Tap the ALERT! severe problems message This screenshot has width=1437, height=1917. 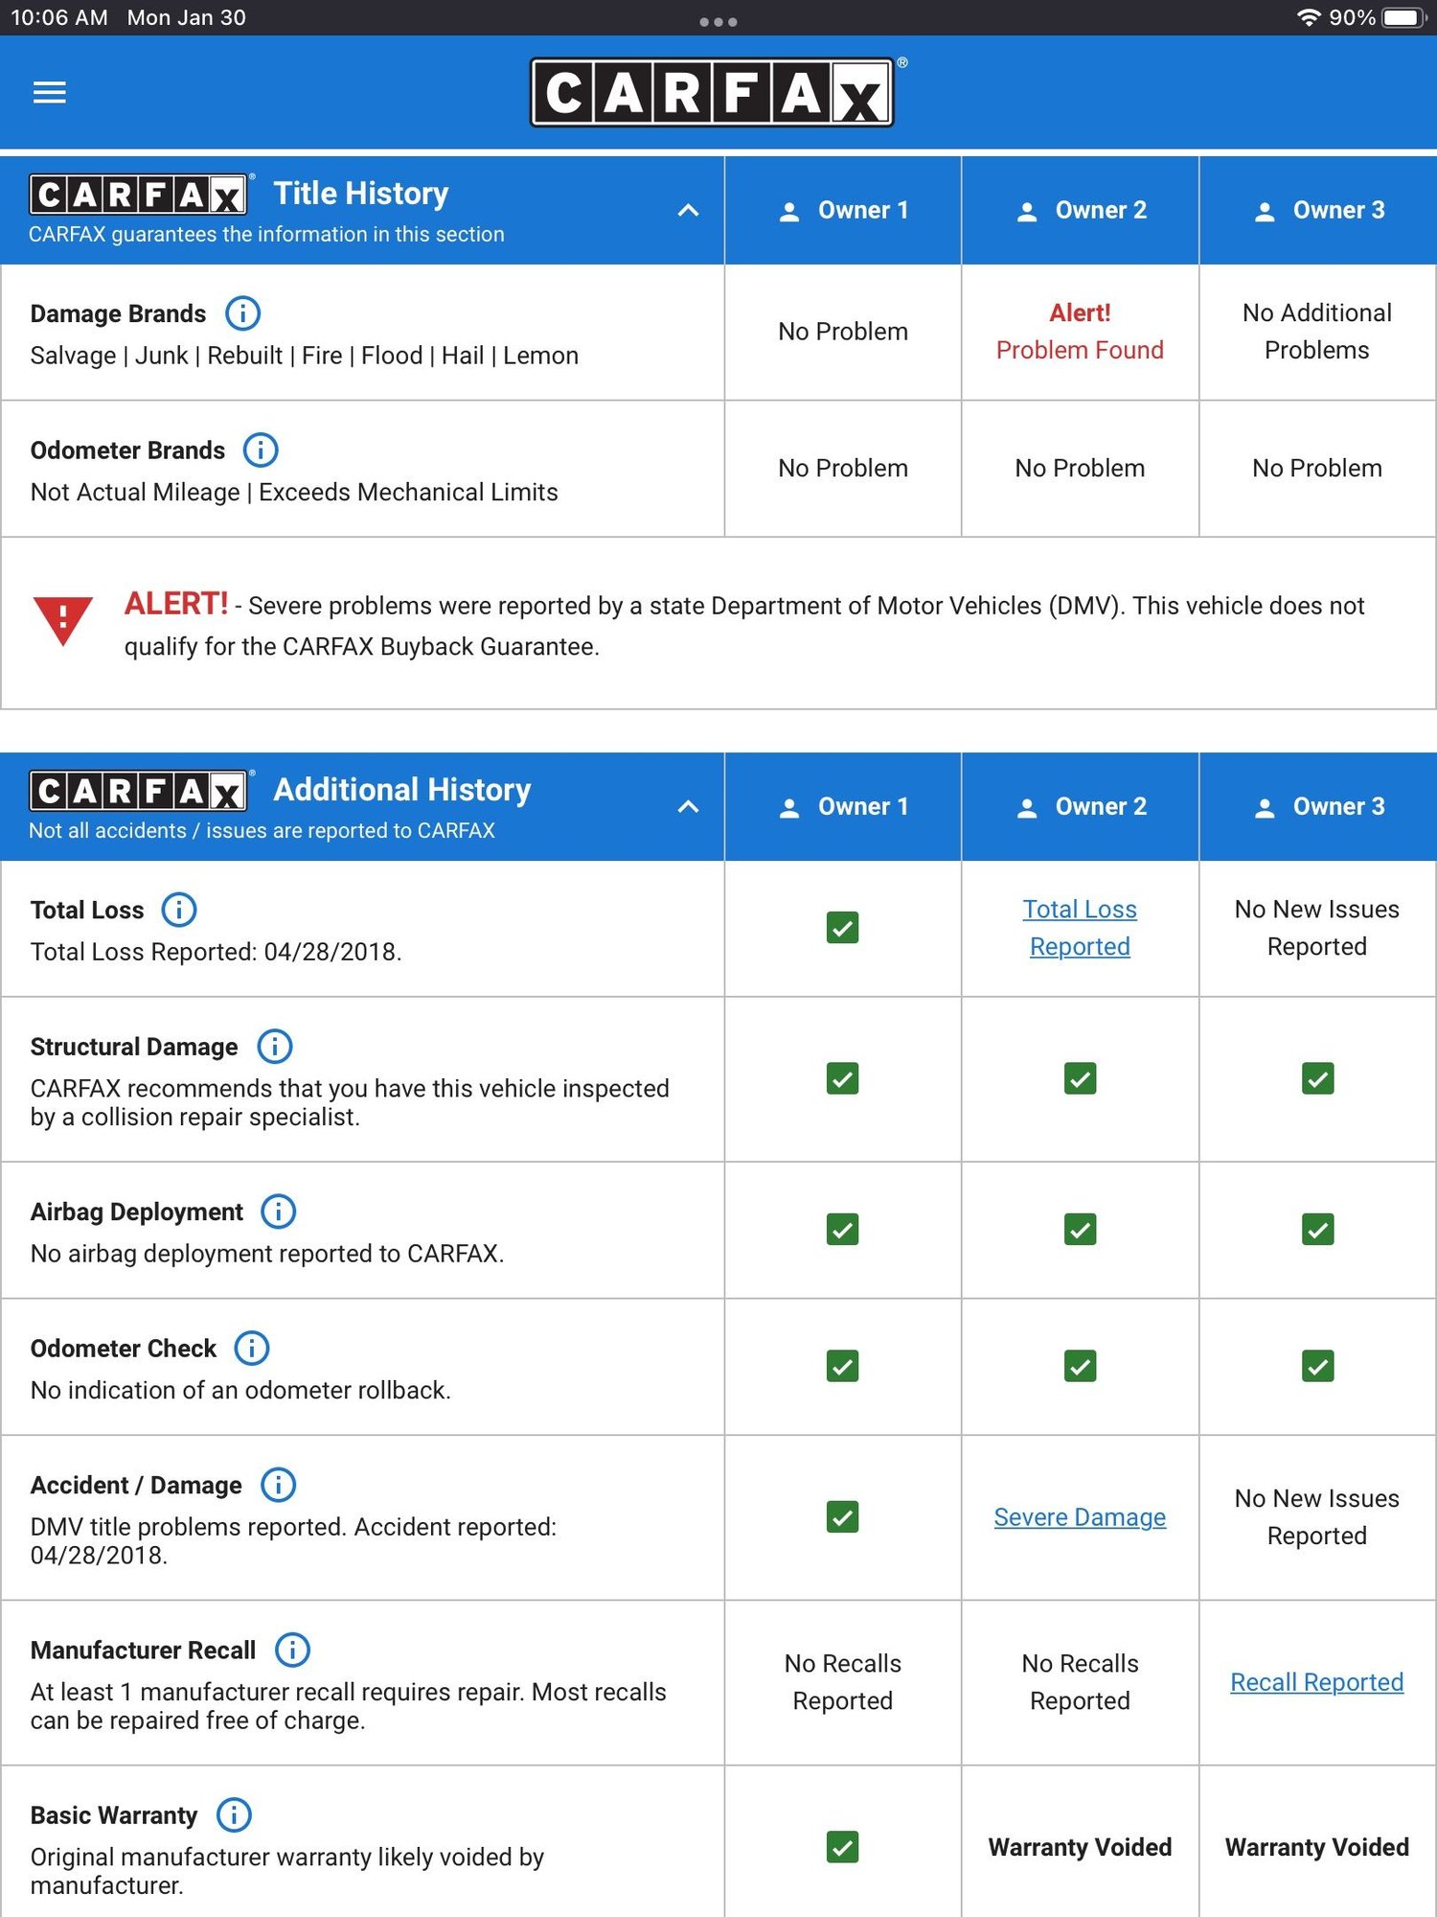coord(744,624)
